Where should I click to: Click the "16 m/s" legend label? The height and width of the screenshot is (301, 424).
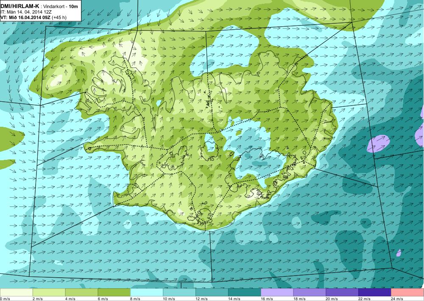point(267,299)
